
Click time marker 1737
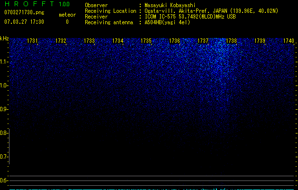click(x=203, y=41)
